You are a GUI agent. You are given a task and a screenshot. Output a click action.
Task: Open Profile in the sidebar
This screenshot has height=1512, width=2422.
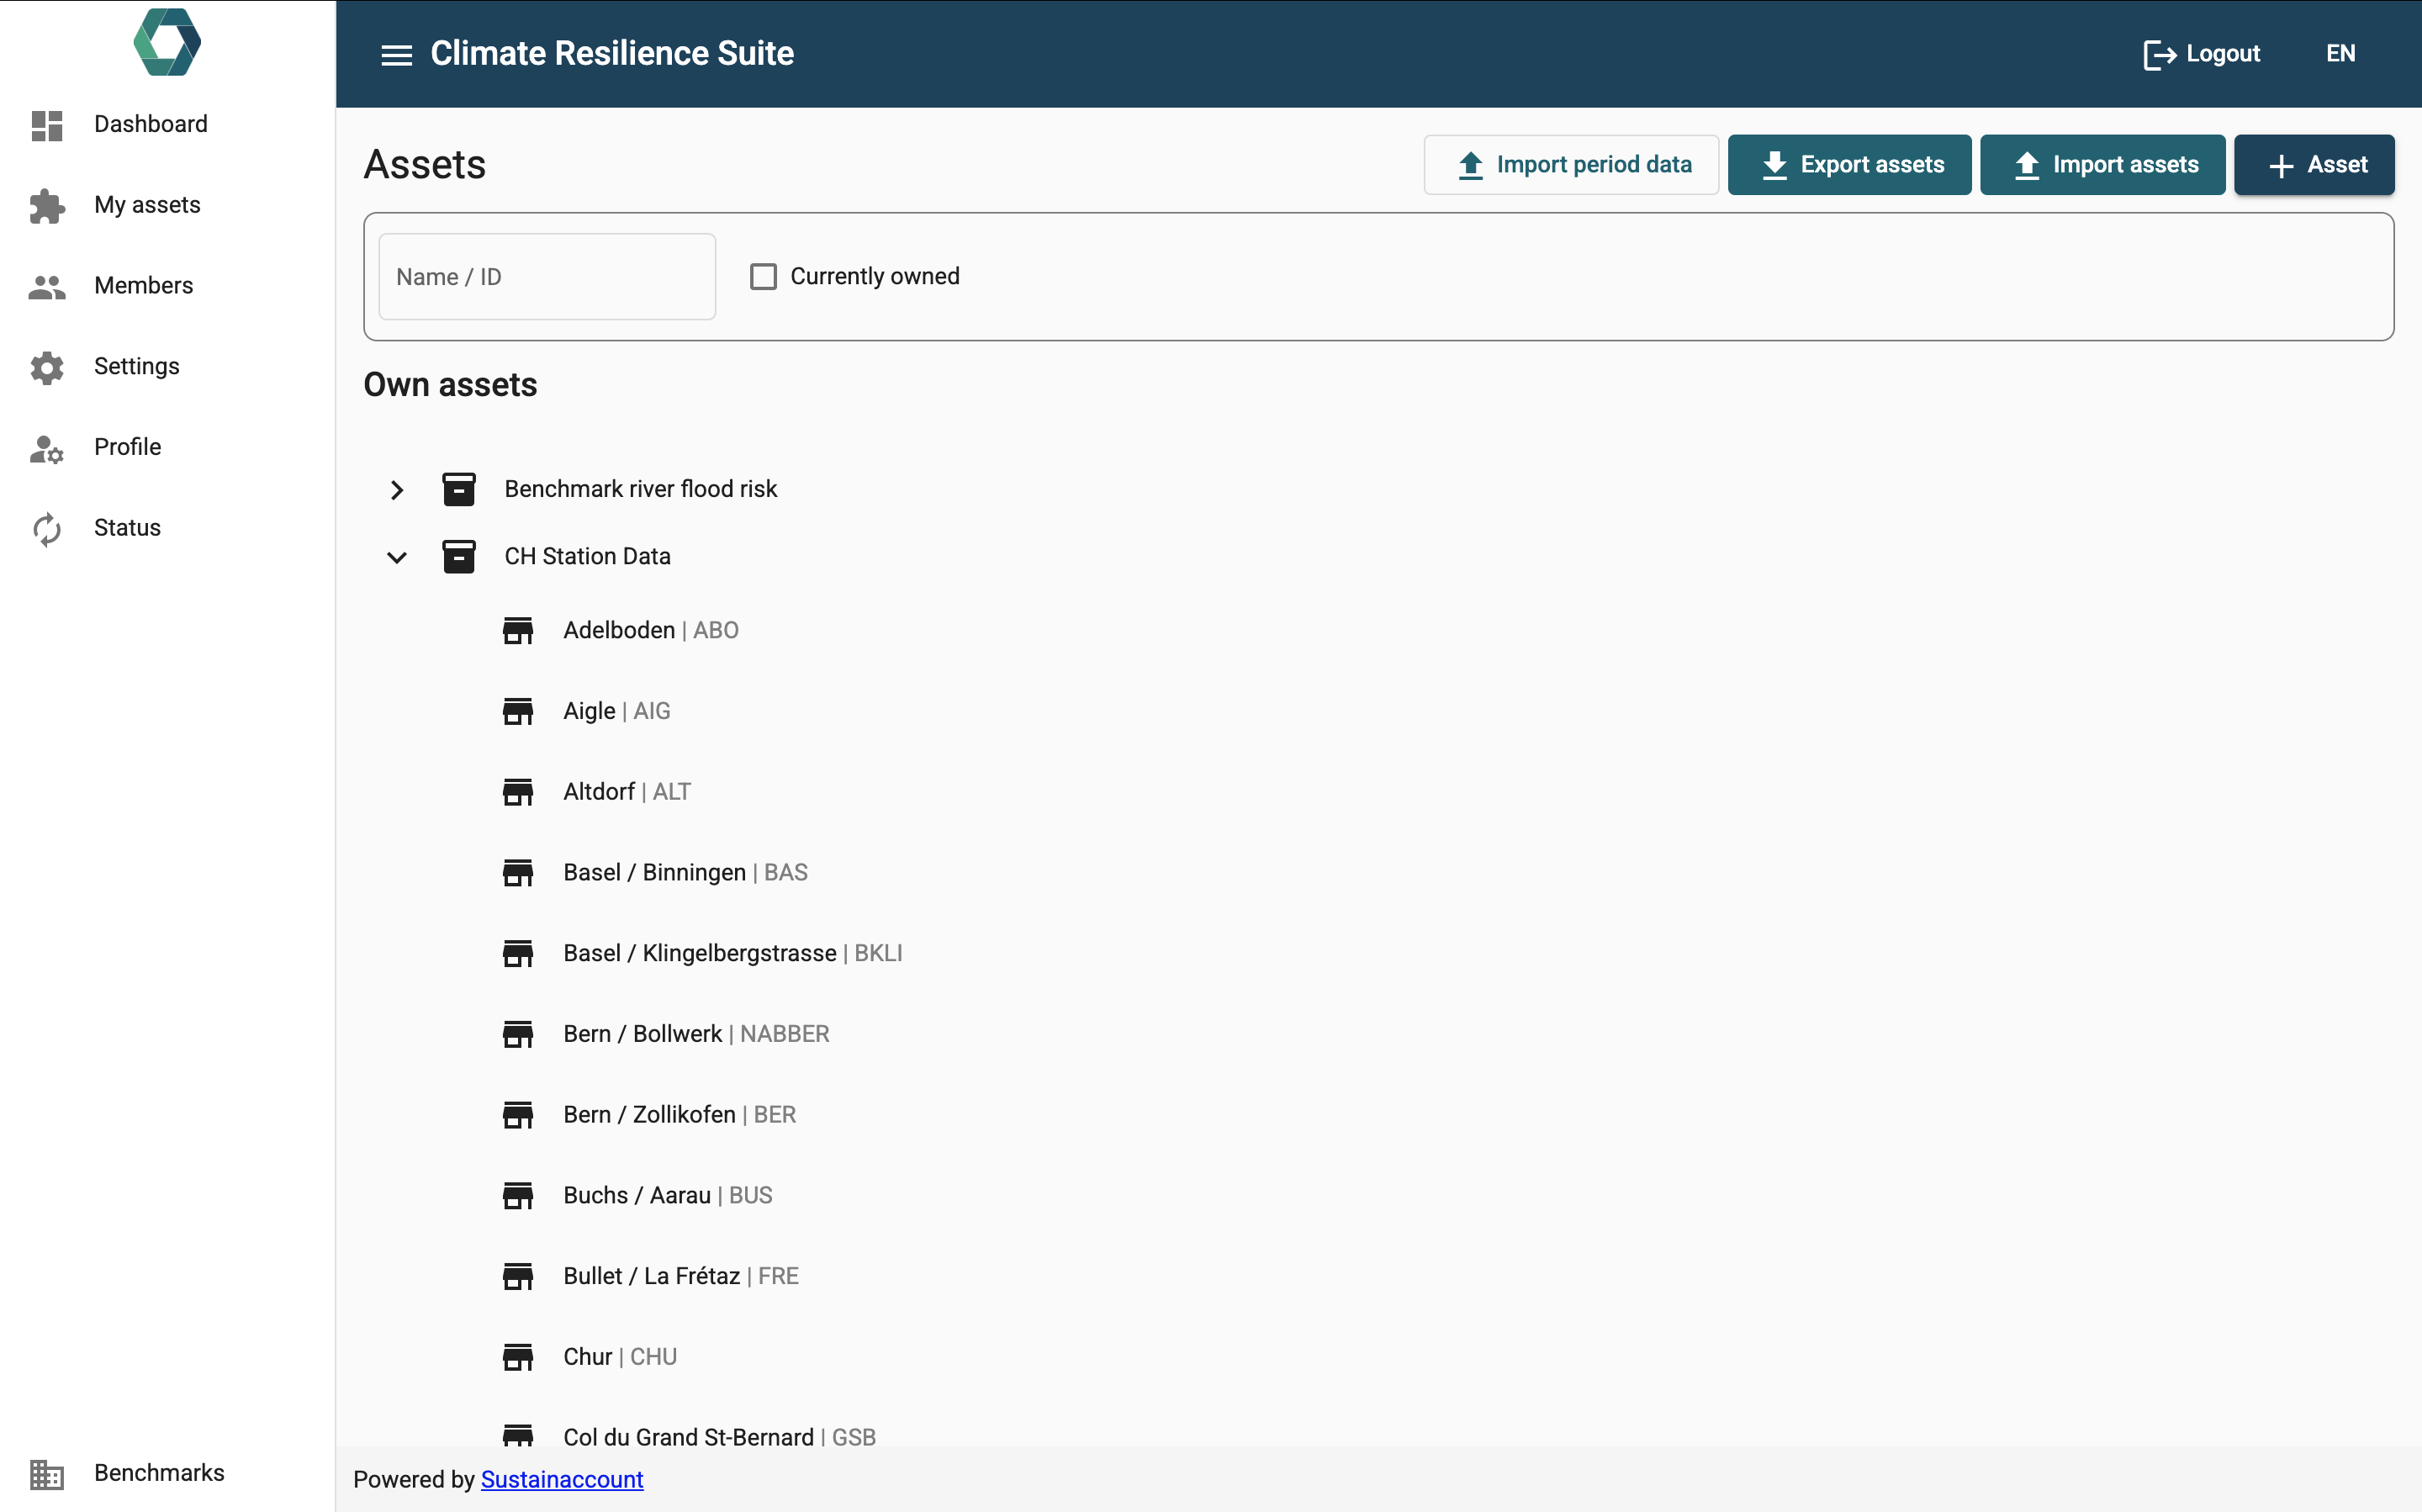coord(127,447)
